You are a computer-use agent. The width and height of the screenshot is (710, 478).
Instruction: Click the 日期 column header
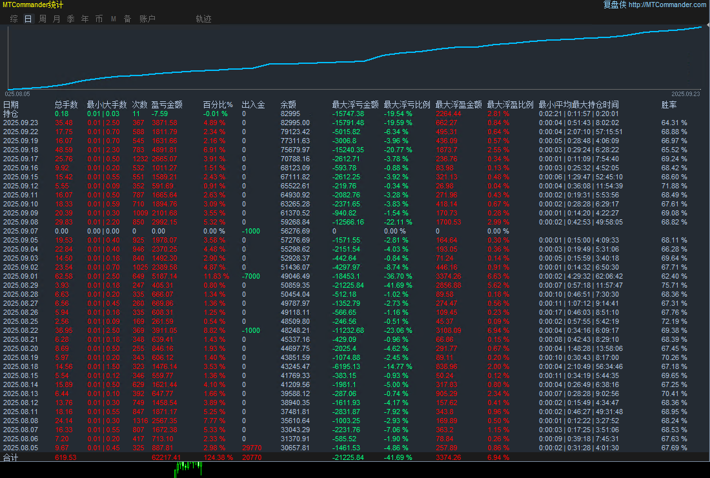[11, 105]
